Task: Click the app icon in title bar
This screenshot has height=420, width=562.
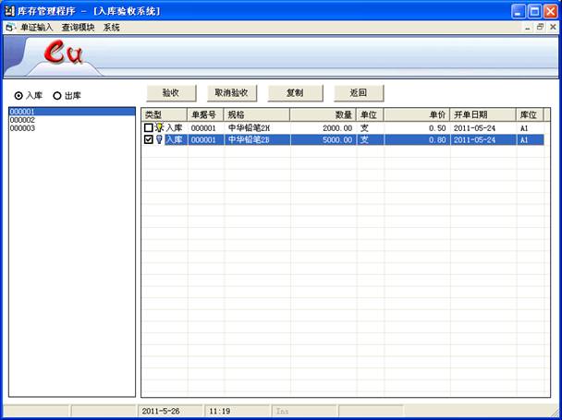Action: [x=9, y=11]
